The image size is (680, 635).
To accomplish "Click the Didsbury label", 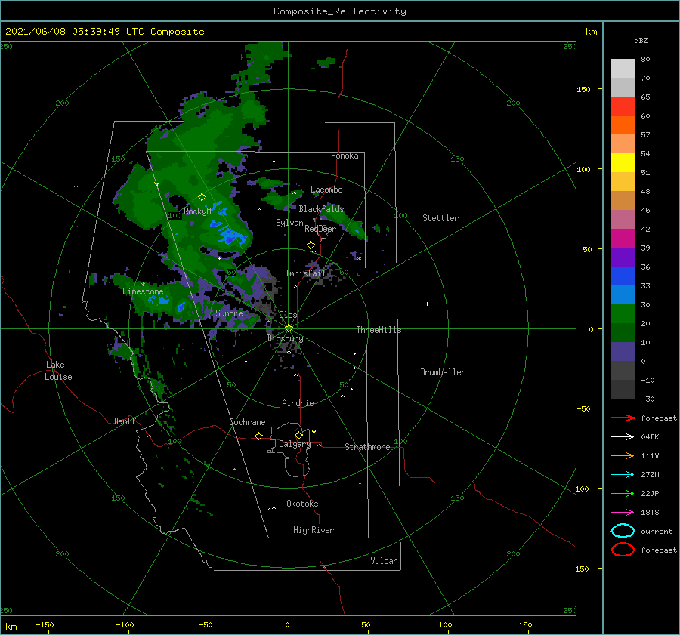I will click(x=285, y=338).
